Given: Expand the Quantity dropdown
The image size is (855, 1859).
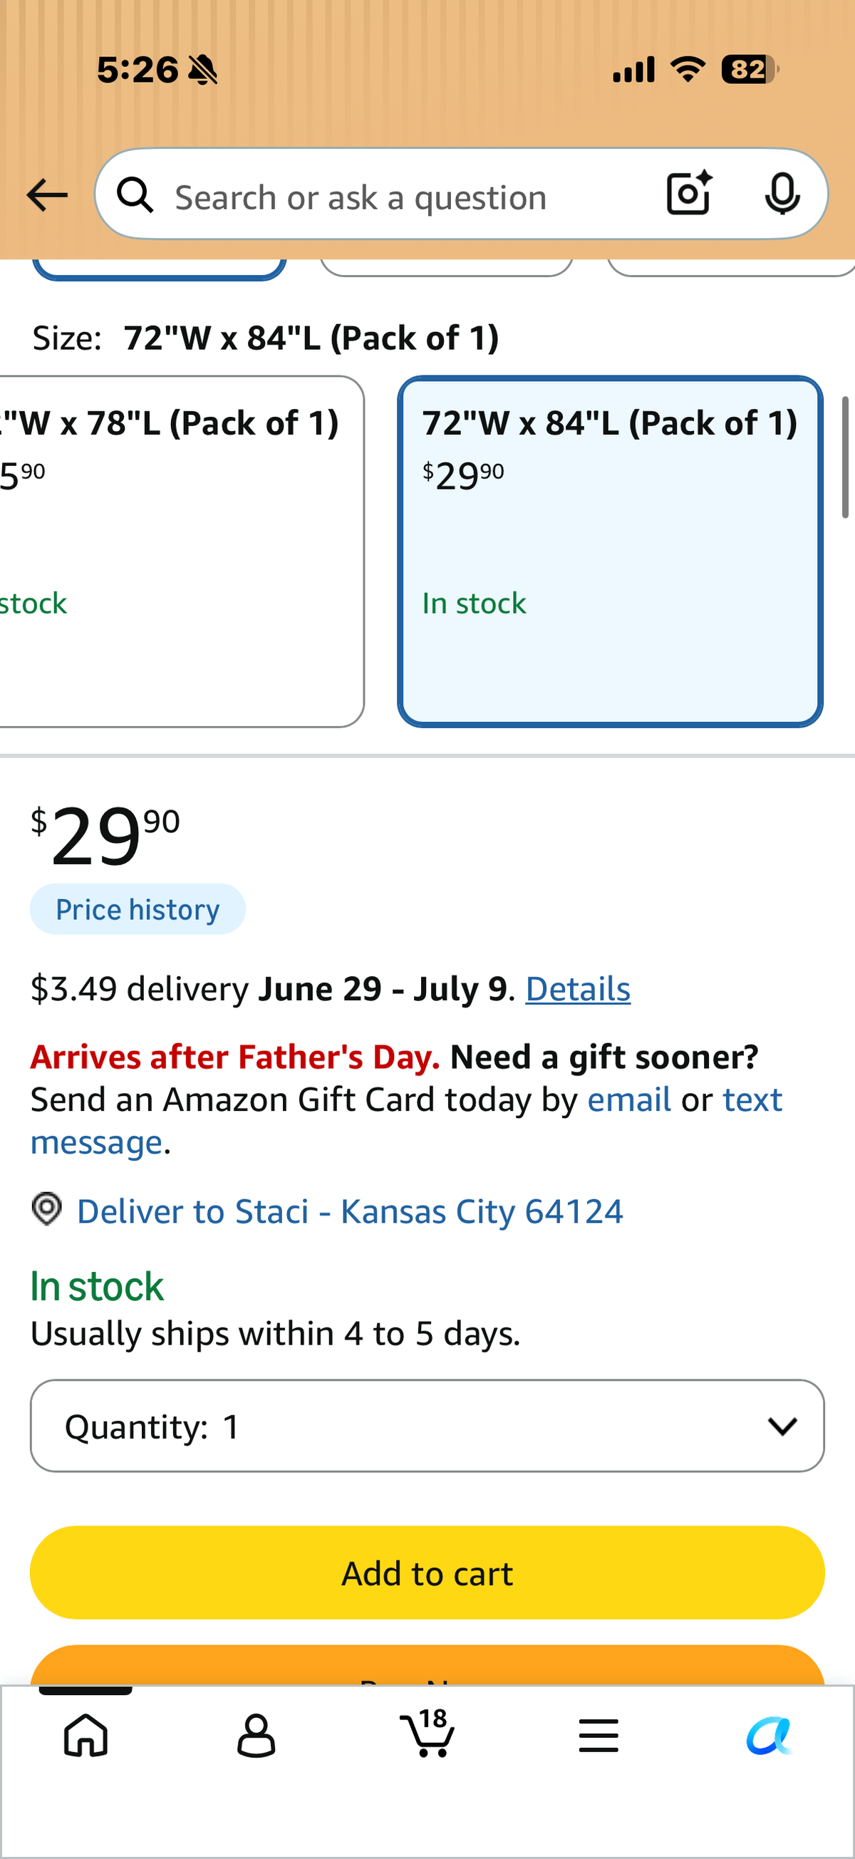Looking at the screenshot, I should [x=427, y=1426].
